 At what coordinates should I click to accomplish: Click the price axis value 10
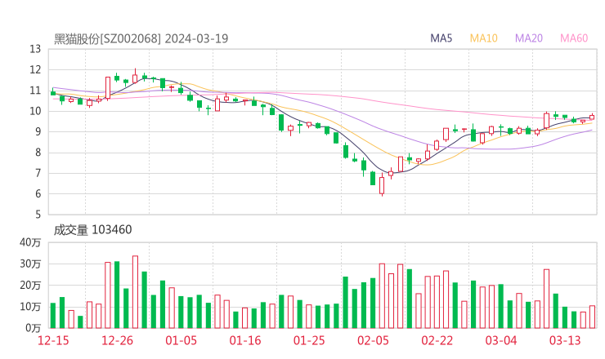click(x=35, y=111)
